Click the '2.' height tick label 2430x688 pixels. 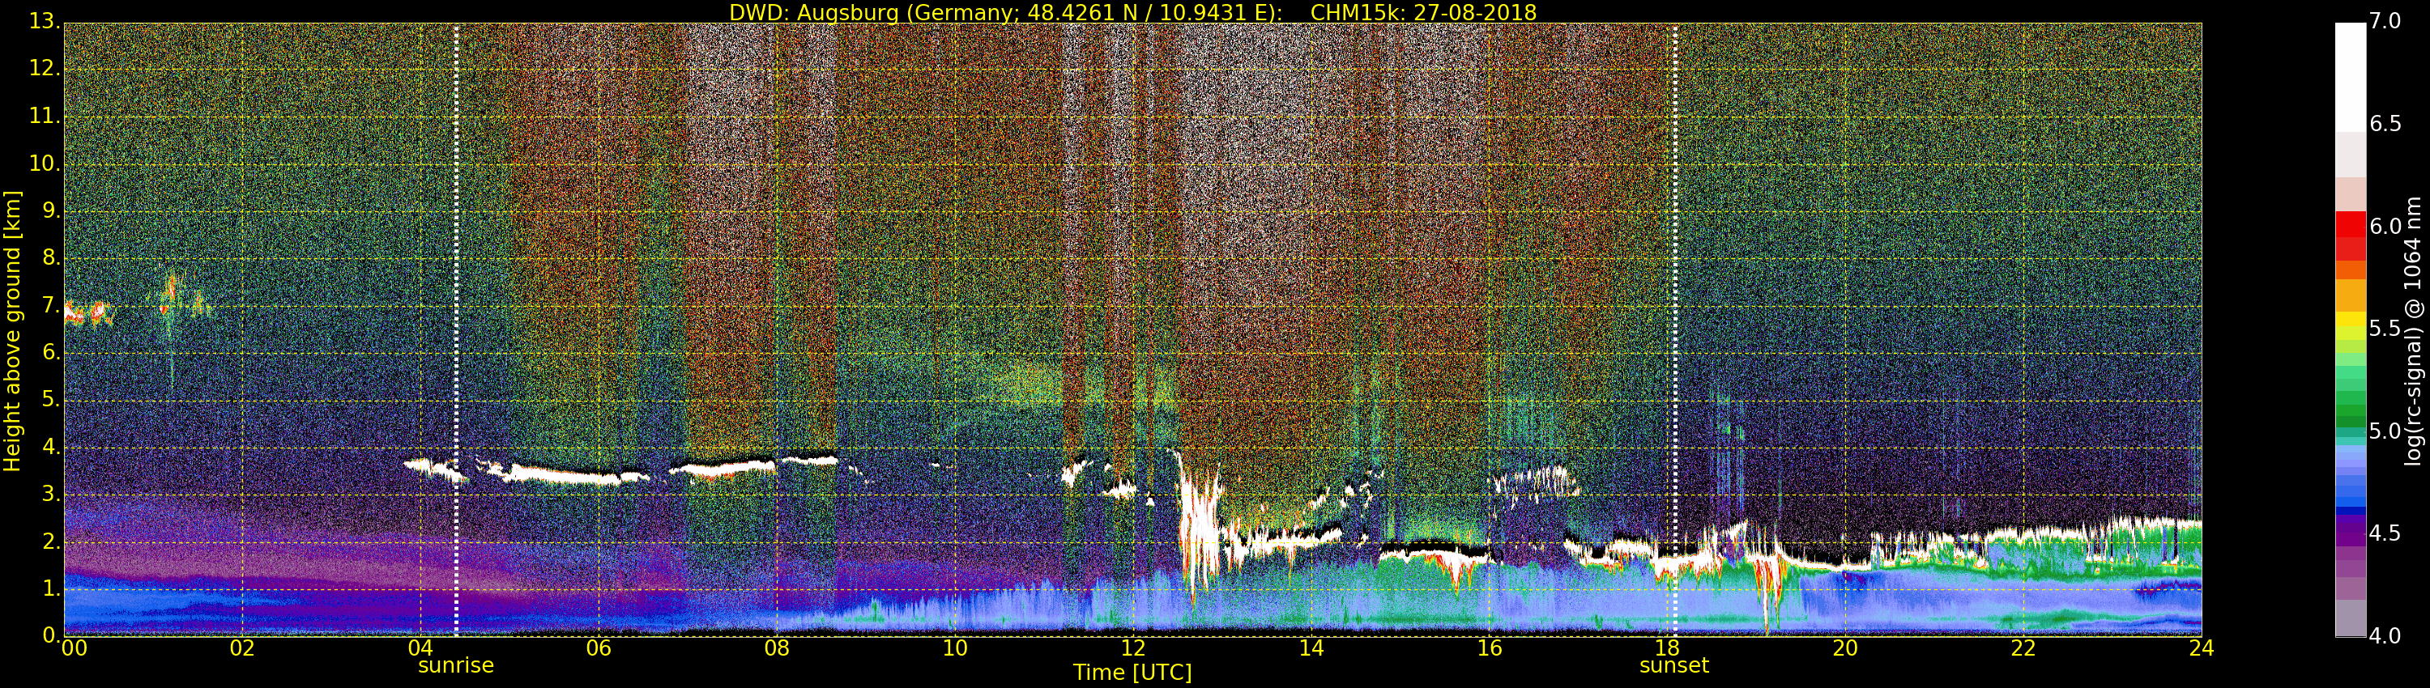point(51,541)
